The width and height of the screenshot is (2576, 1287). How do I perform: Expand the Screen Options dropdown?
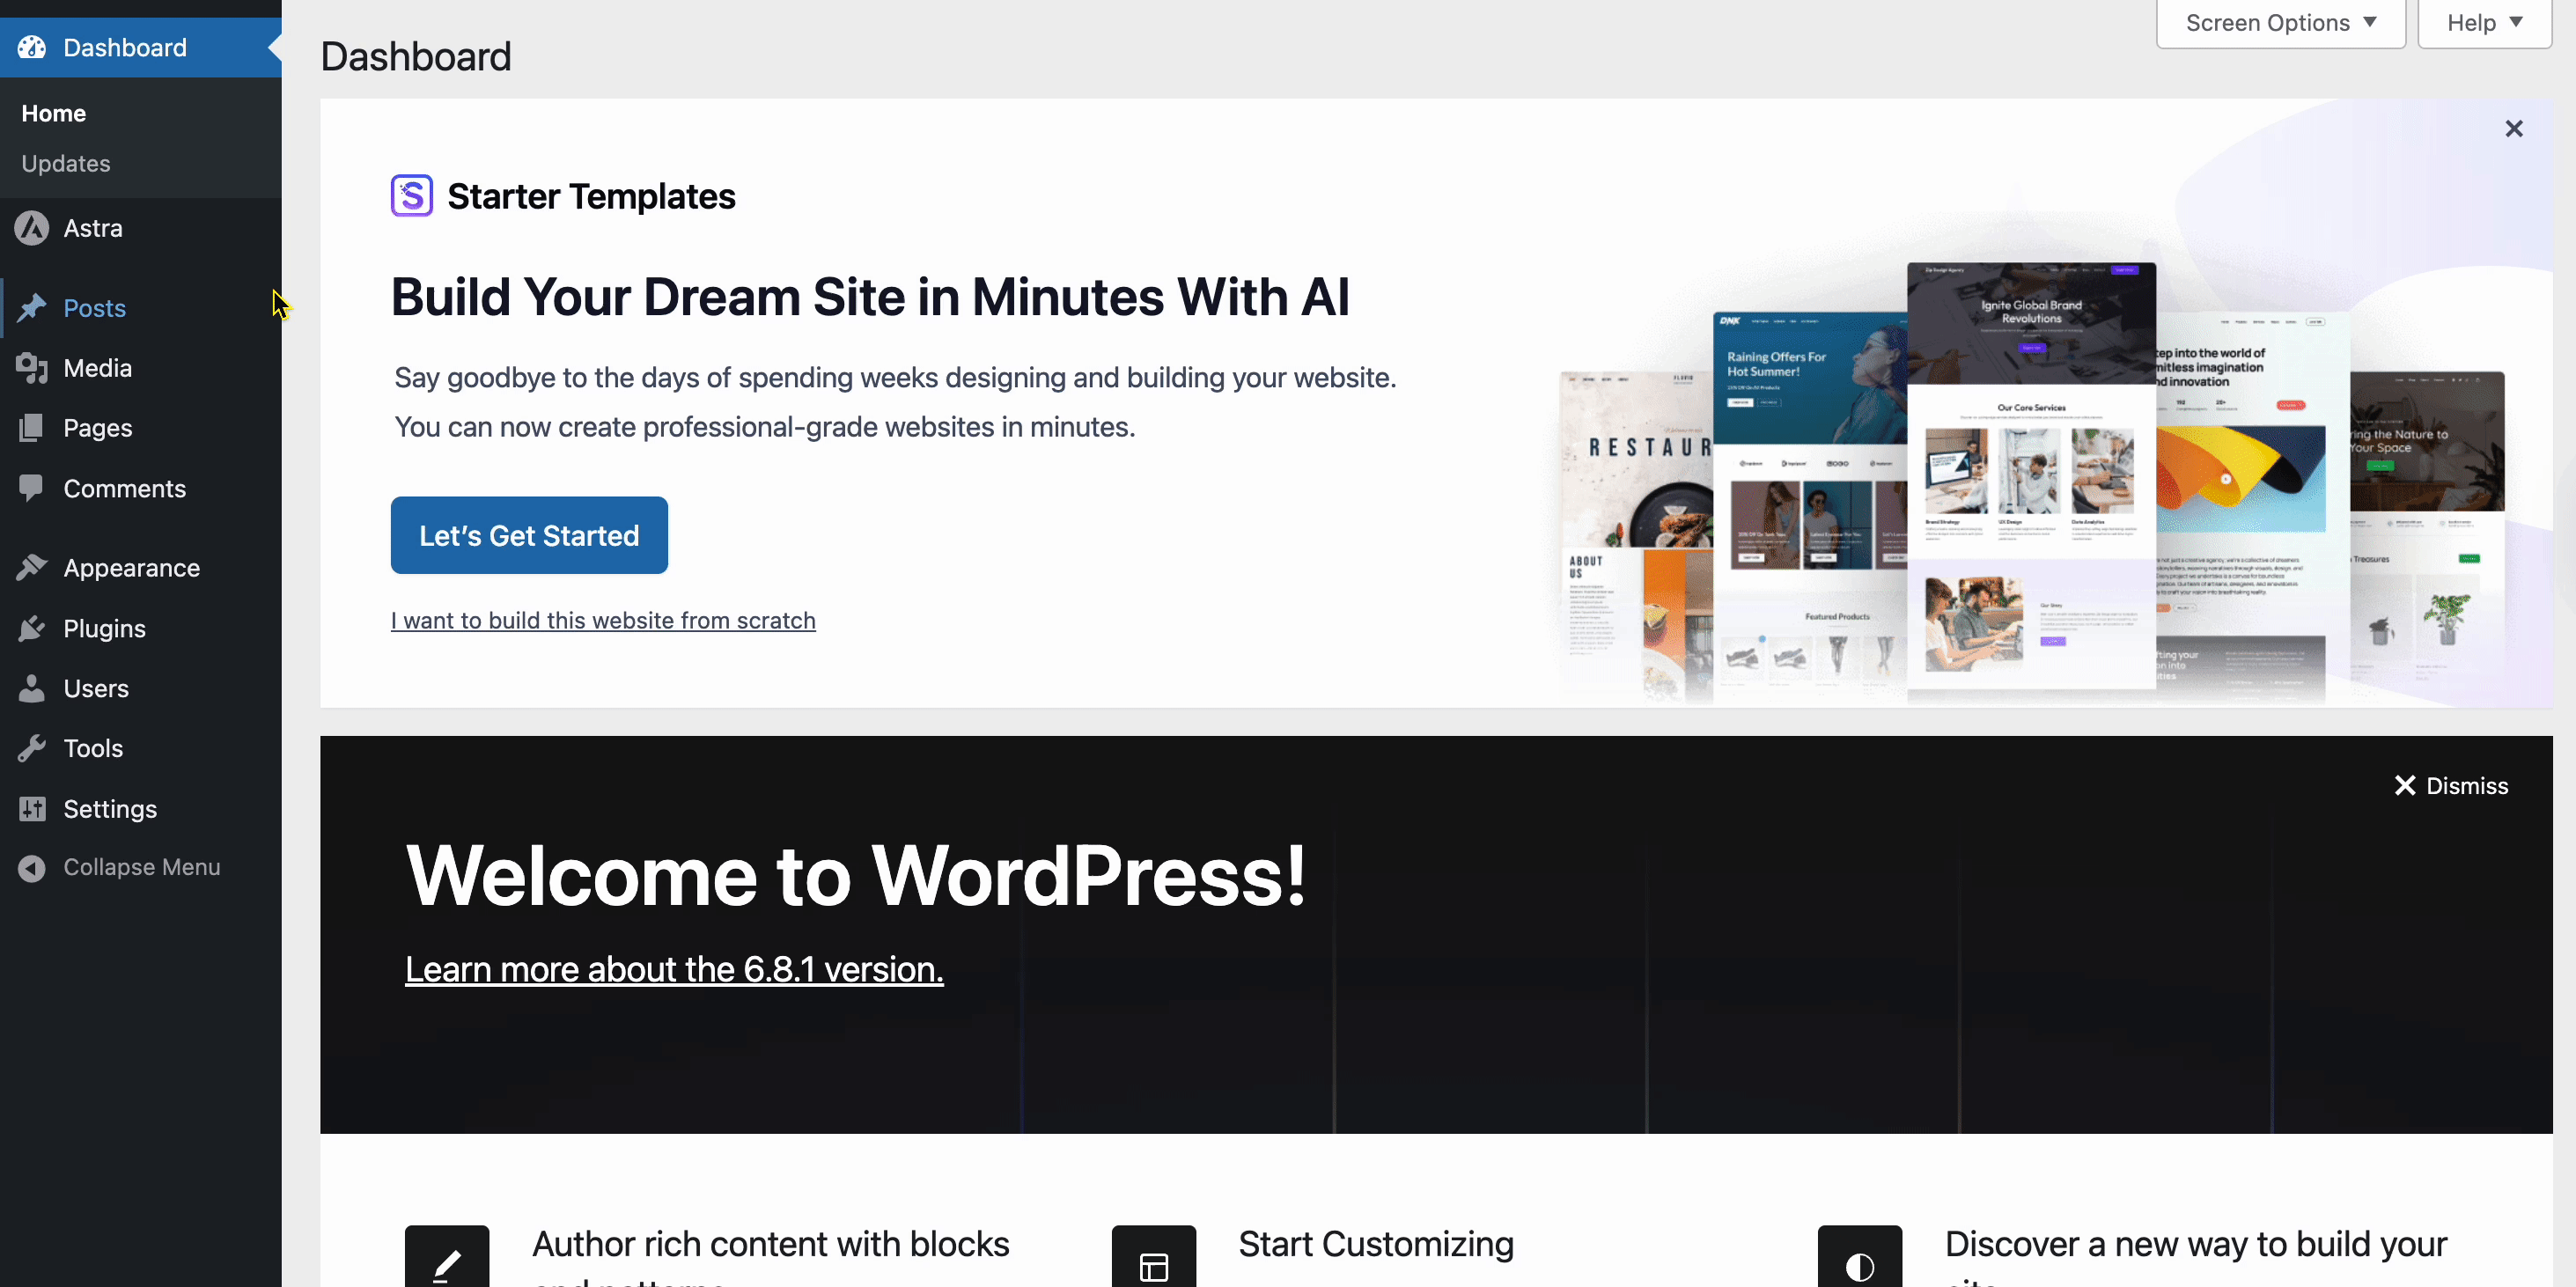(2280, 22)
